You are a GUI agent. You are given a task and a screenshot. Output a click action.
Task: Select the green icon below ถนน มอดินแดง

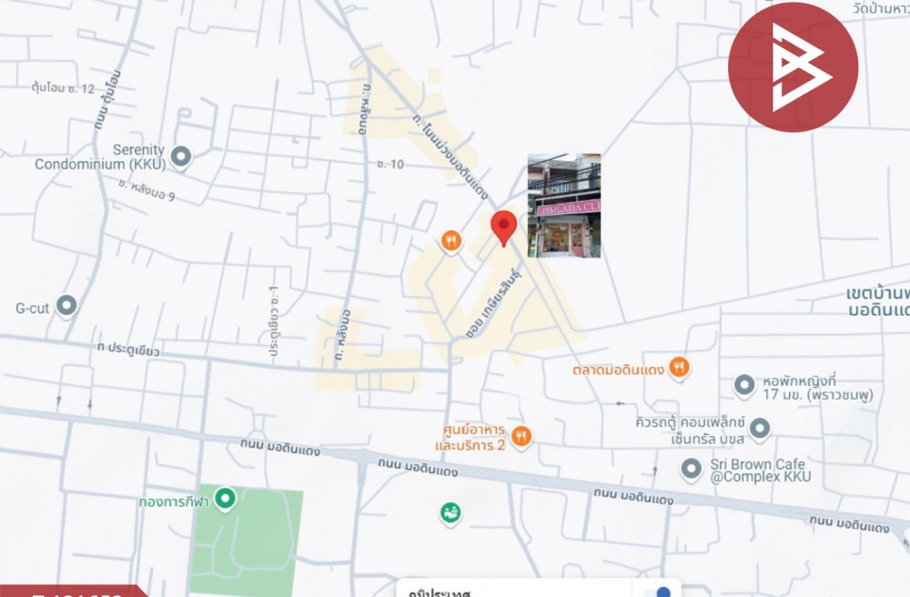coord(450,513)
